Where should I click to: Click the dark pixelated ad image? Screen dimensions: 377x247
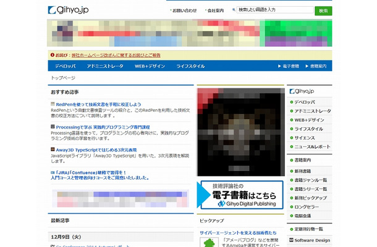(240, 132)
